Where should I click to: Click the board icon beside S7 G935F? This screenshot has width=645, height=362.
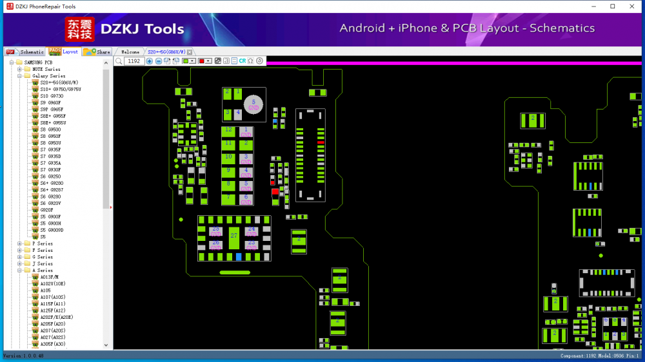click(35, 149)
